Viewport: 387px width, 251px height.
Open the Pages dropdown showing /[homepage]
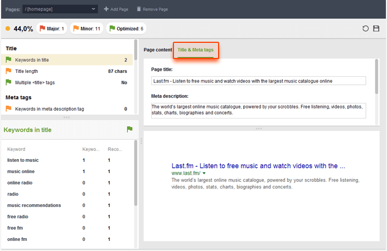tap(60, 9)
